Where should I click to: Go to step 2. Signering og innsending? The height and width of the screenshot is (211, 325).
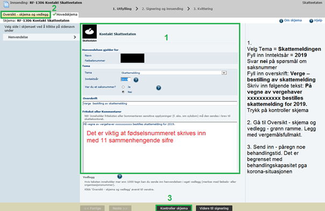(x=162, y=9)
